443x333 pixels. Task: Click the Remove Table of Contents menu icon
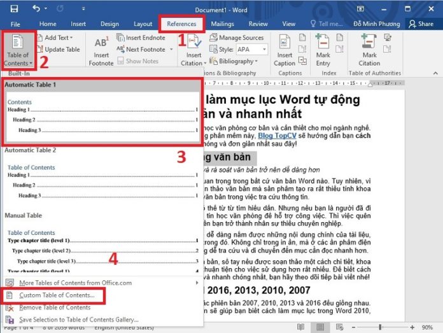click(x=10, y=308)
